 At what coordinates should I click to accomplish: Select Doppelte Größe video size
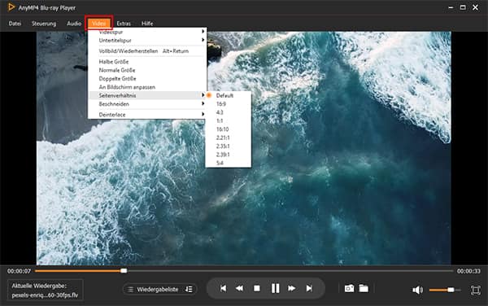click(x=147, y=78)
